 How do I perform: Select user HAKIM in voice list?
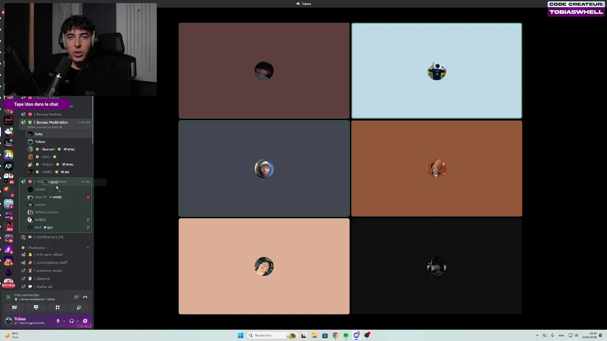(58, 189)
